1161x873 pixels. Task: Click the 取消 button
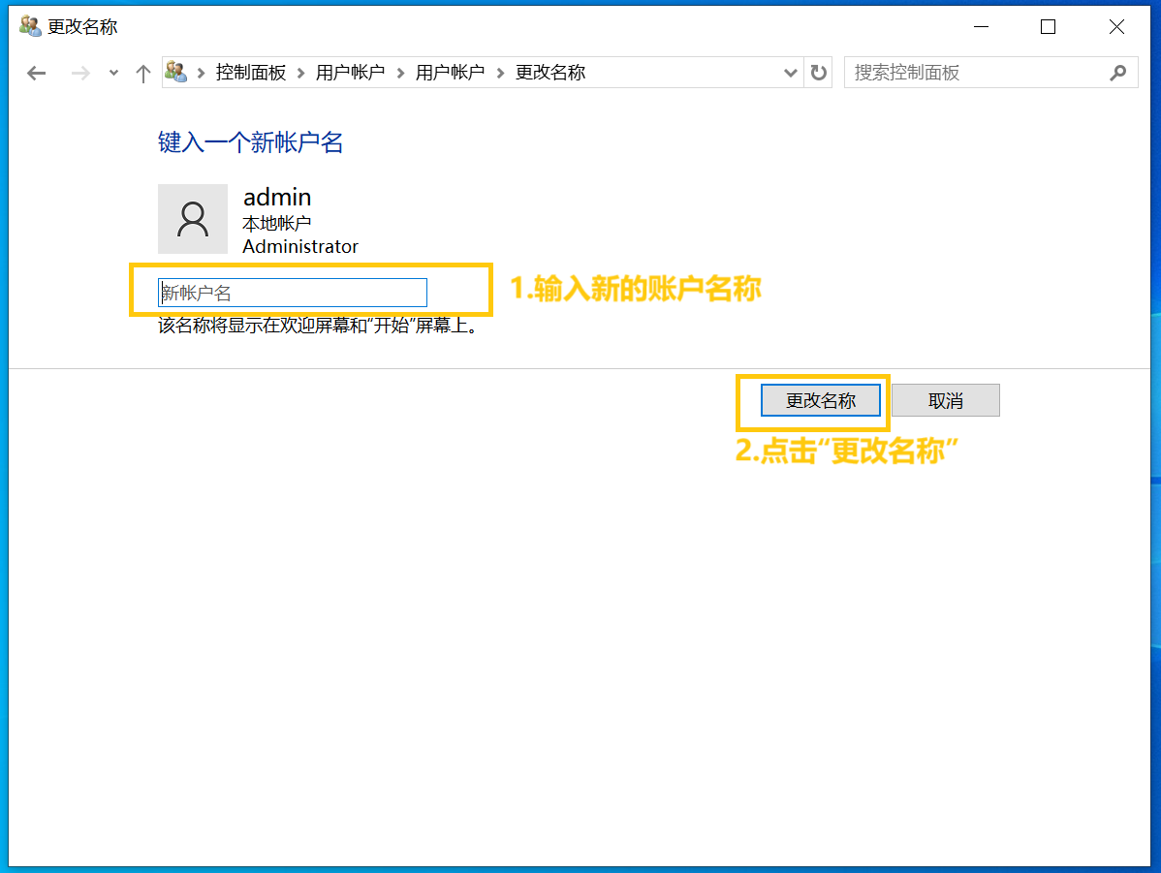(945, 400)
